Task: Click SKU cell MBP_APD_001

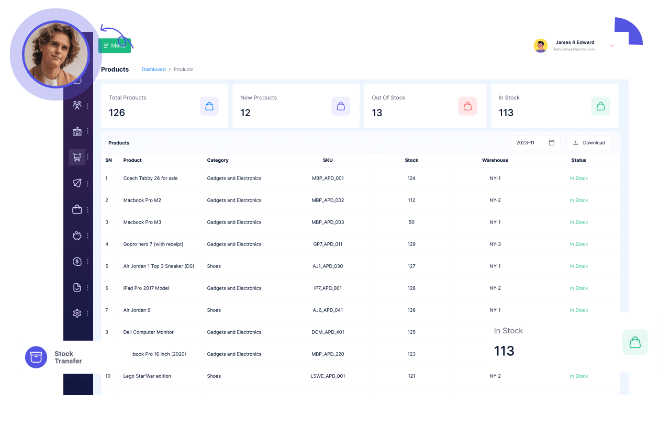Action: (328, 178)
